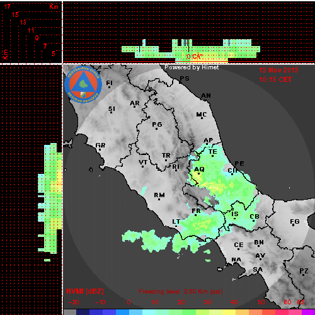
Task: Click the FI city marker
Action: tap(109, 87)
